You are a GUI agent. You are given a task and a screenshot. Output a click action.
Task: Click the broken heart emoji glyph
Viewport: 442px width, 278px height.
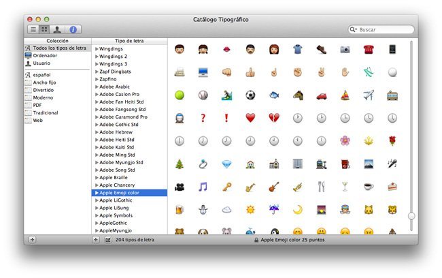274,118
